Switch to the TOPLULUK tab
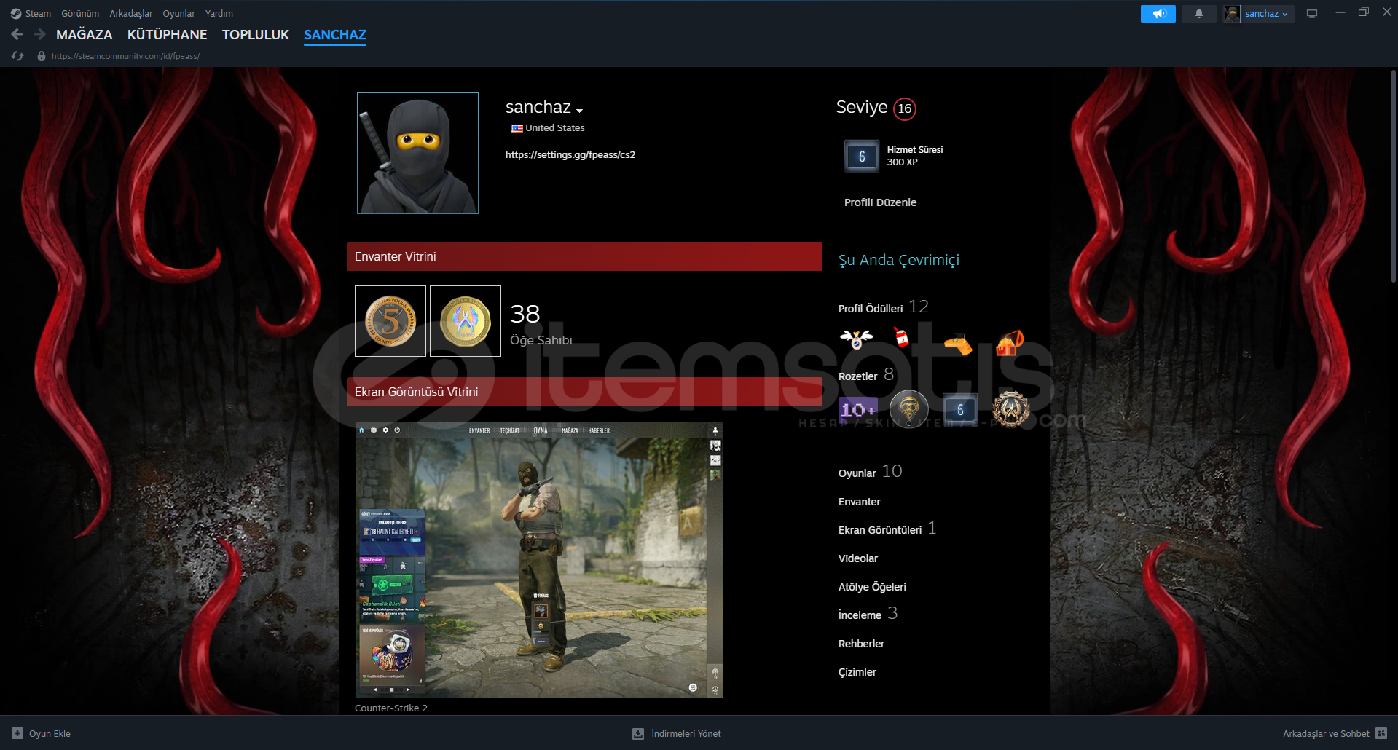This screenshot has width=1398, height=750. click(256, 35)
